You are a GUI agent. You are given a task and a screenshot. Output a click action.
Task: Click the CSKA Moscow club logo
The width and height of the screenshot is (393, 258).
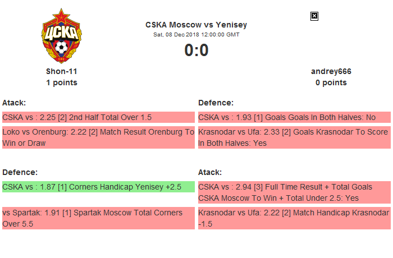coord(61,37)
